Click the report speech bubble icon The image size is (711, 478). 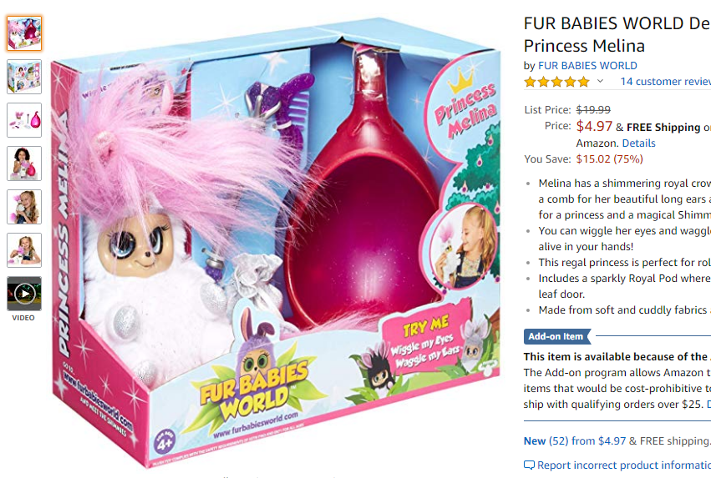pyautogui.click(x=529, y=465)
